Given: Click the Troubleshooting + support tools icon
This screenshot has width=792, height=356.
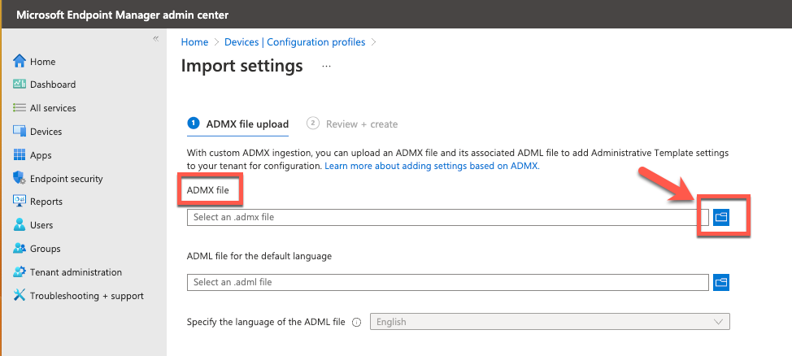Looking at the screenshot, I should (x=20, y=295).
